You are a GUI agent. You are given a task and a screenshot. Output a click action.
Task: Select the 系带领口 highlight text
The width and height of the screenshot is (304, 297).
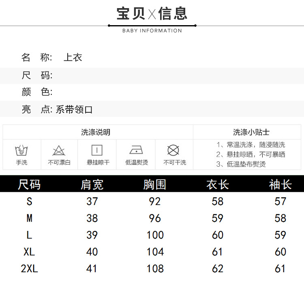pos(75,110)
